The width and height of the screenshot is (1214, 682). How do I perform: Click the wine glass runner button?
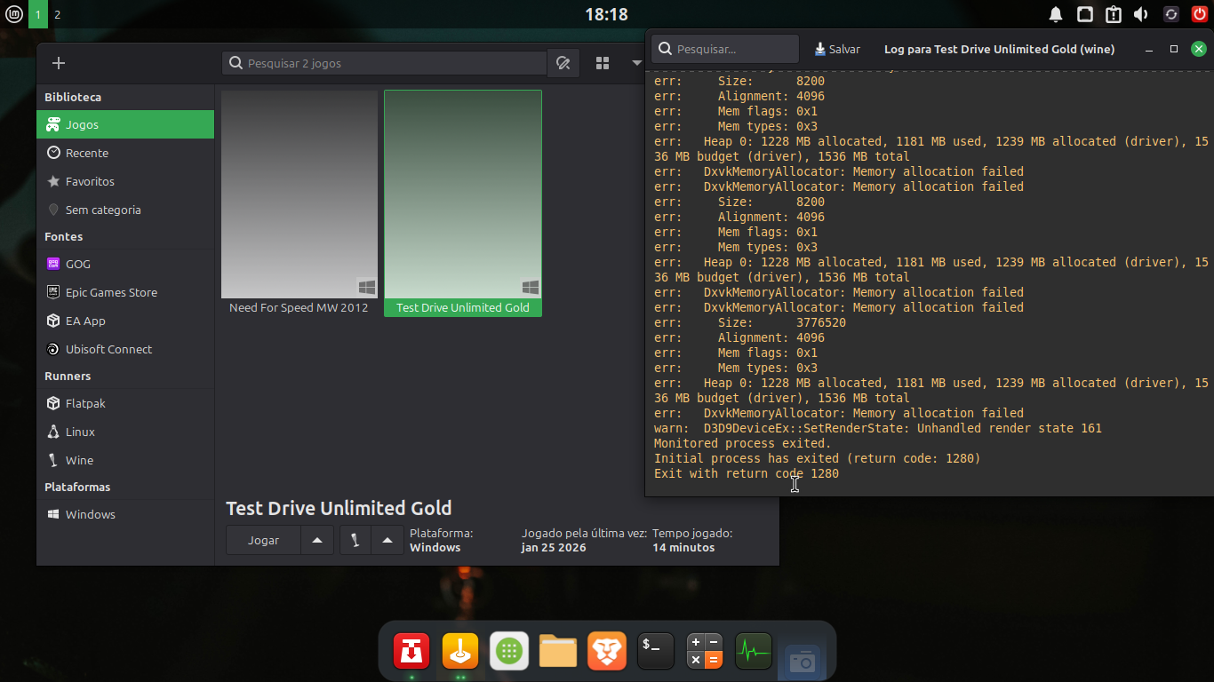tap(355, 540)
